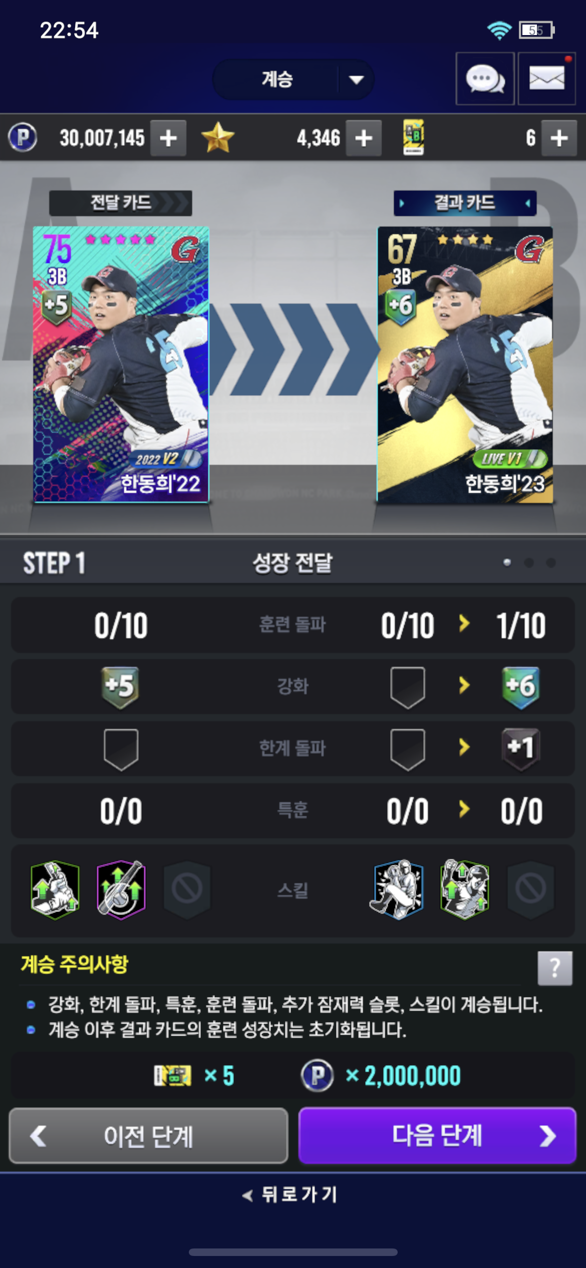Tap the plus next to 30,007,145 points

tap(169, 138)
